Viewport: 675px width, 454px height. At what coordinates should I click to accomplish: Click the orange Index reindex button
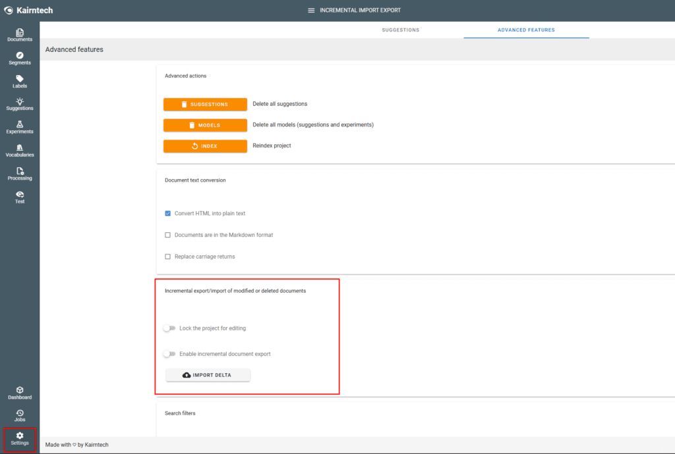tap(205, 146)
